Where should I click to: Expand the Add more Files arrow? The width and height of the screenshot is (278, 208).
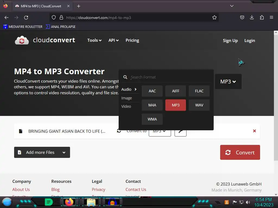pos(64,152)
